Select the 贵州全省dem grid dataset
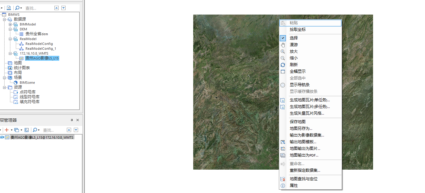Image resolution: width=425 pixels, height=193 pixels. point(36,34)
